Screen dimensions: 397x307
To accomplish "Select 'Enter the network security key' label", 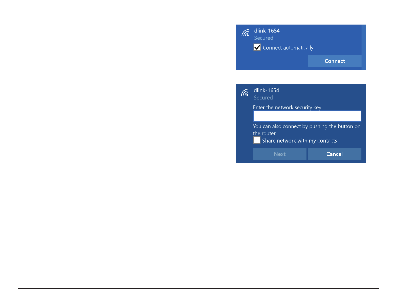I will click(x=287, y=108).
